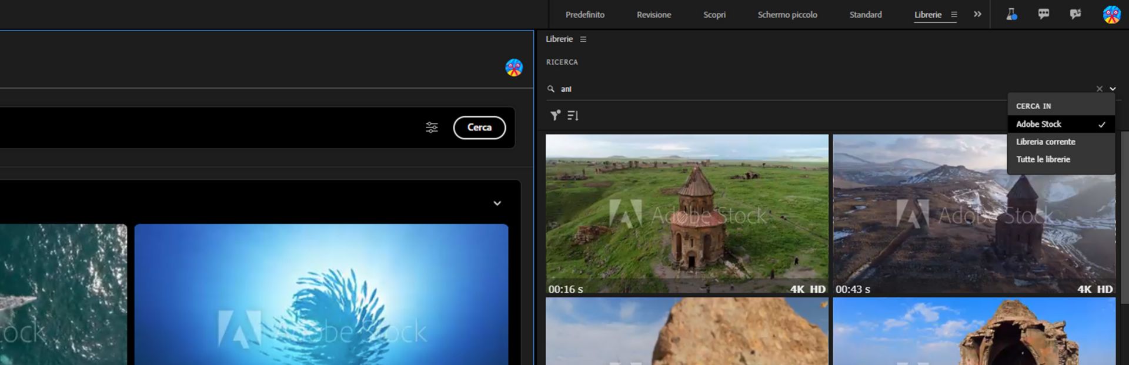This screenshot has height=365, width=1129.
Task: Open the beaker Beta features icon
Action: click(x=1011, y=14)
